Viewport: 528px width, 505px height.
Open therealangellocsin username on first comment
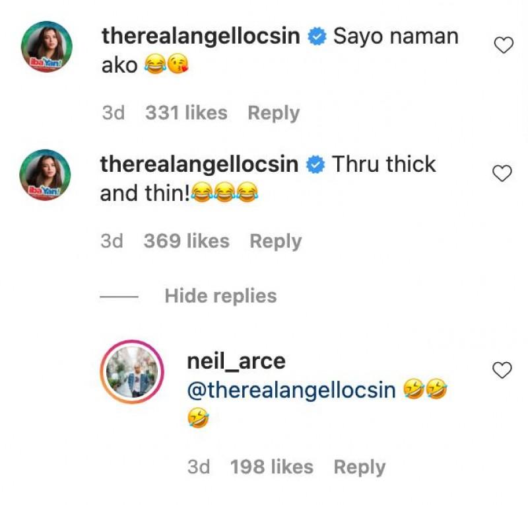point(201,36)
